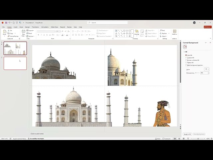Open the File menu
Screen dimensions: 213x160
pos(3,27)
